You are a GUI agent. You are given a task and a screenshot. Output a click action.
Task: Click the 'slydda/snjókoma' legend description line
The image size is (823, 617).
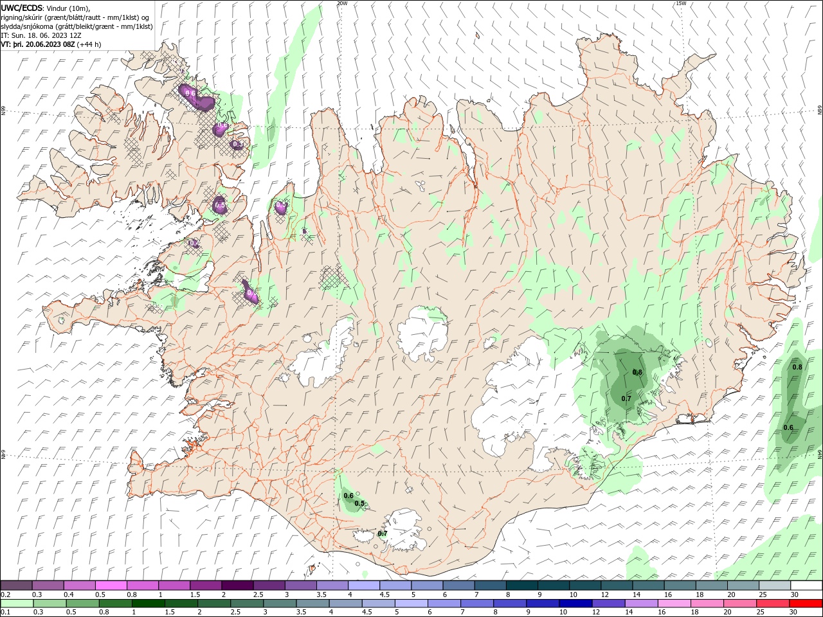[77, 26]
